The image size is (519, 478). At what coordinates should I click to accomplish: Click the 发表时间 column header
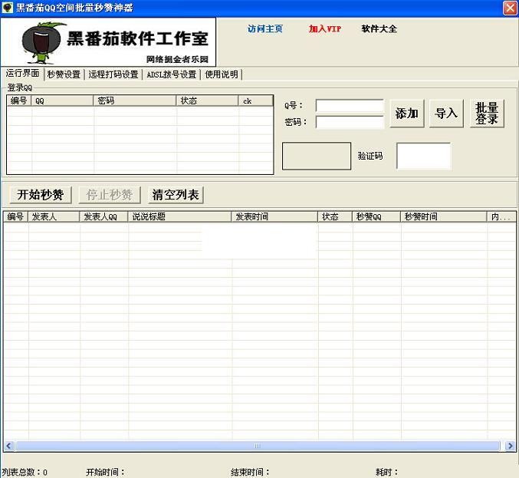275,217
